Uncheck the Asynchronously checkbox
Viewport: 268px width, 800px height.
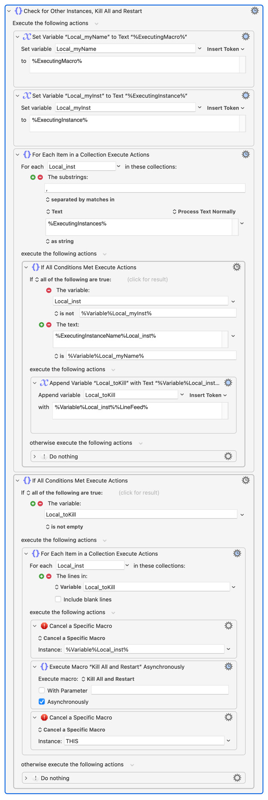(x=42, y=702)
